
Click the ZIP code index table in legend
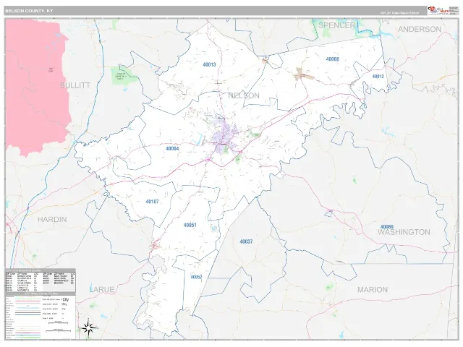[41, 279]
